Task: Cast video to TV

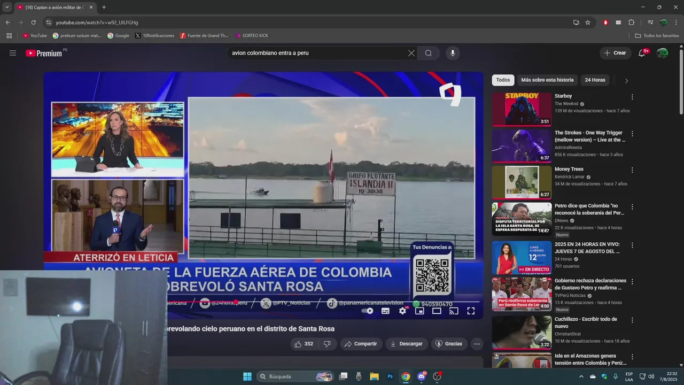Action: pos(454,311)
